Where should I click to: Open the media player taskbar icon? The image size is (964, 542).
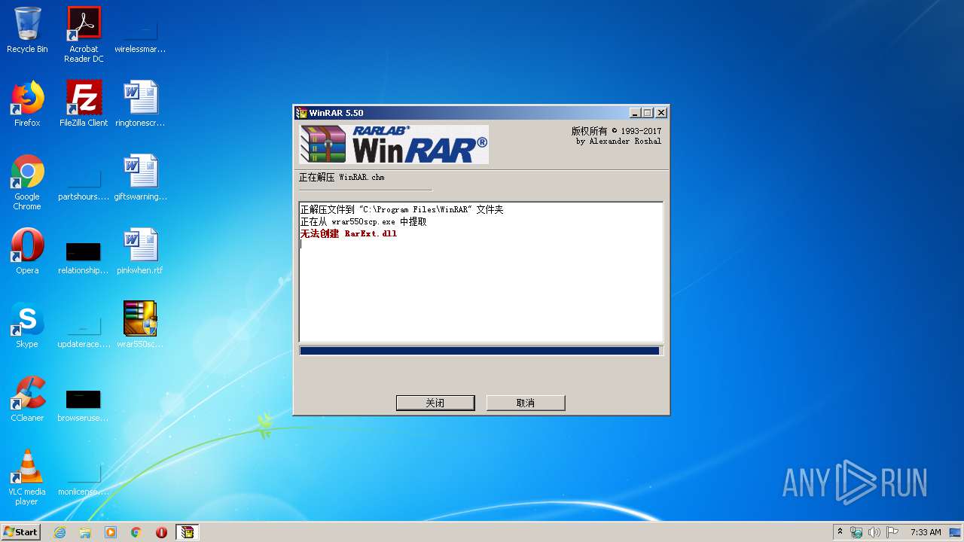[111, 532]
